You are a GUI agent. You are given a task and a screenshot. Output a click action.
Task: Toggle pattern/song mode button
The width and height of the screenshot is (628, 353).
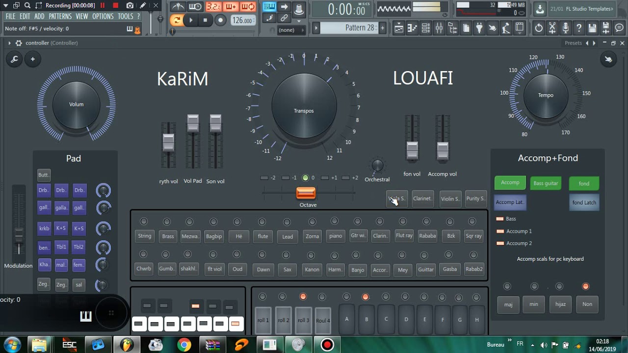click(x=176, y=20)
